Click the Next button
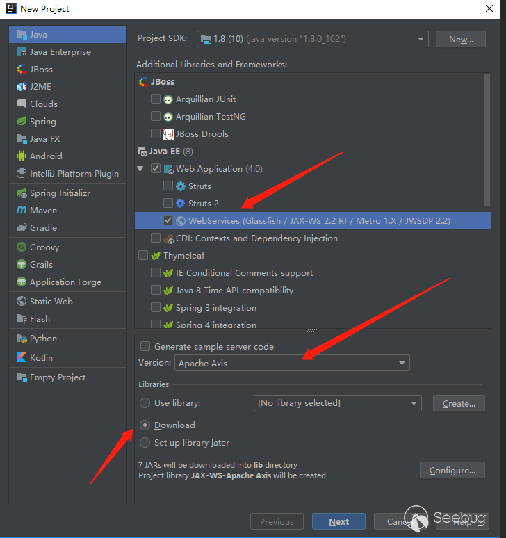 (x=338, y=521)
